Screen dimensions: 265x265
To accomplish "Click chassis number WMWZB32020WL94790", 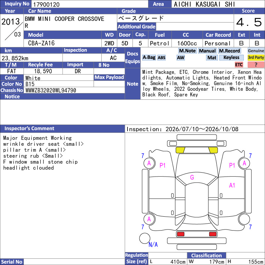I will [51, 90].
